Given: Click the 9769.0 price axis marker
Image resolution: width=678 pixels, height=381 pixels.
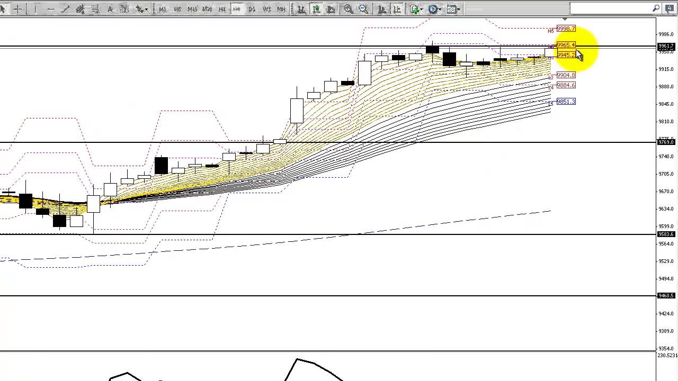Looking at the screenshot, I should (x=666, y=142).
